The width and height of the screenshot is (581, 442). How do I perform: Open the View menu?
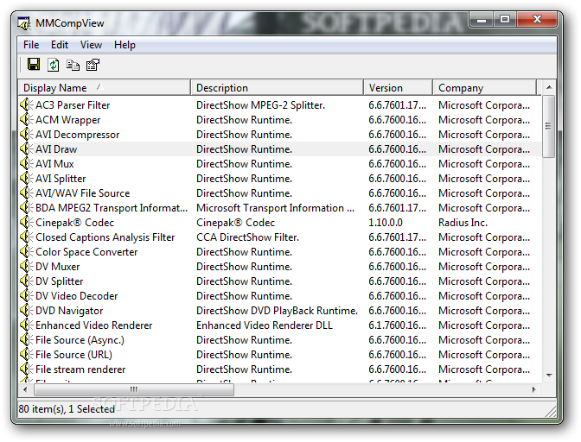(x=91, y=45)
